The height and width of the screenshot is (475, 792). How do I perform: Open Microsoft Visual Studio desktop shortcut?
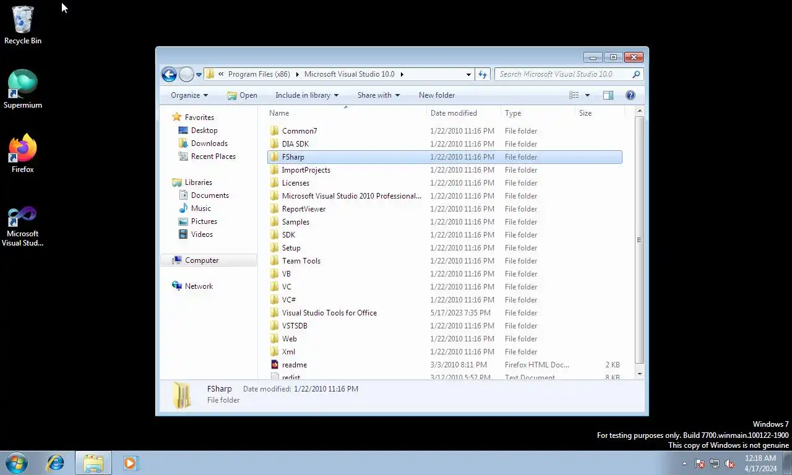(23, 226)
